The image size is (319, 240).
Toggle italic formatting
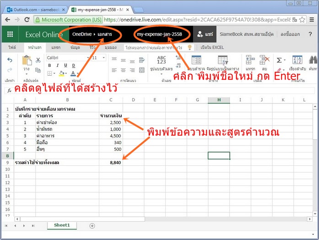coord(58,65)
